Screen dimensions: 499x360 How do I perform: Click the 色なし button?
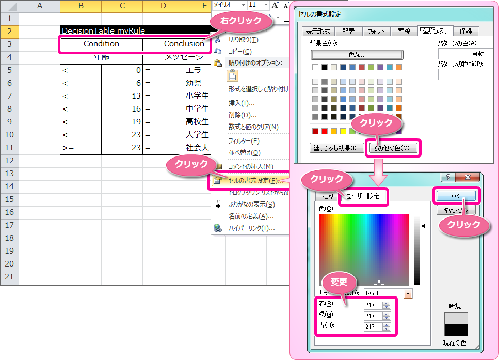click(x=357, y=54)
